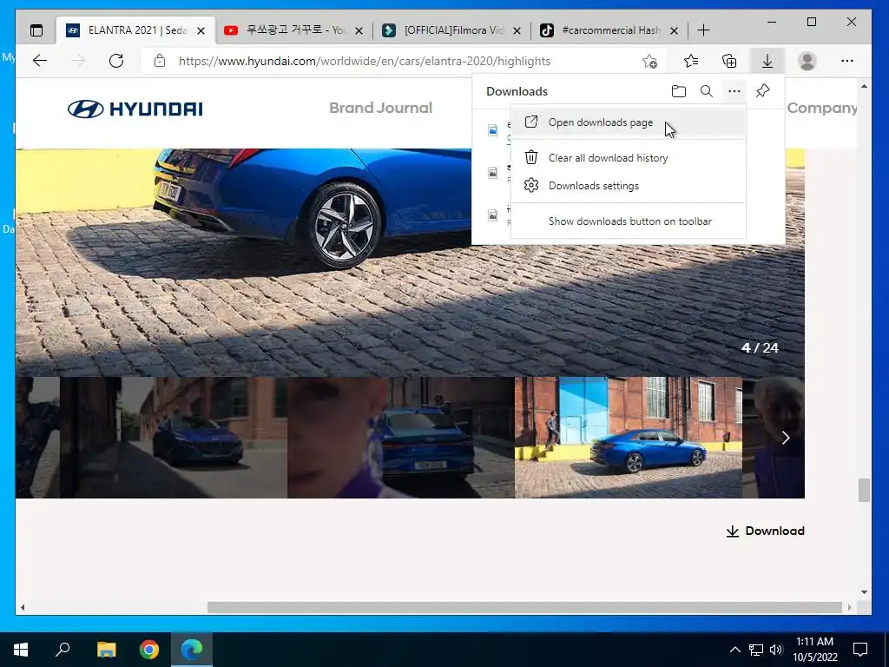Image resolution: width=889 pixels, height=667 pixels.
Task: Launch Google Chrome from taskbar
Action: click(149, 650)
